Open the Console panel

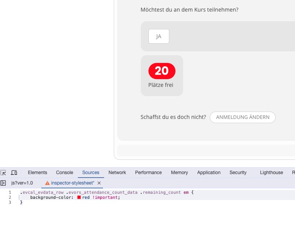point(64,173)
